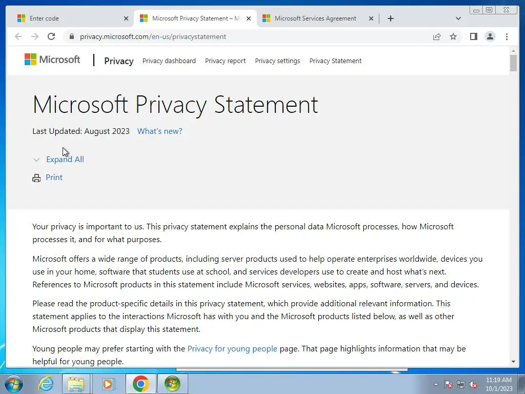Click the vertical scrollbar thumb
525x394 pixels.
point(513,63)
